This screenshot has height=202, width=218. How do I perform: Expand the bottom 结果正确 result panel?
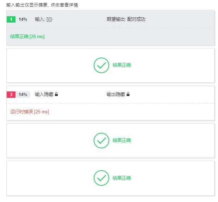click(110, 178)
